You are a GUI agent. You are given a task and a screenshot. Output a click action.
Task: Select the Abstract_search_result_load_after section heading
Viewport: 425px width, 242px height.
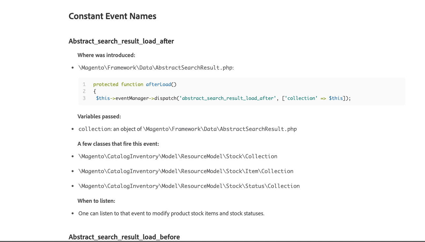pyautogui.click(x=121, y=41)
